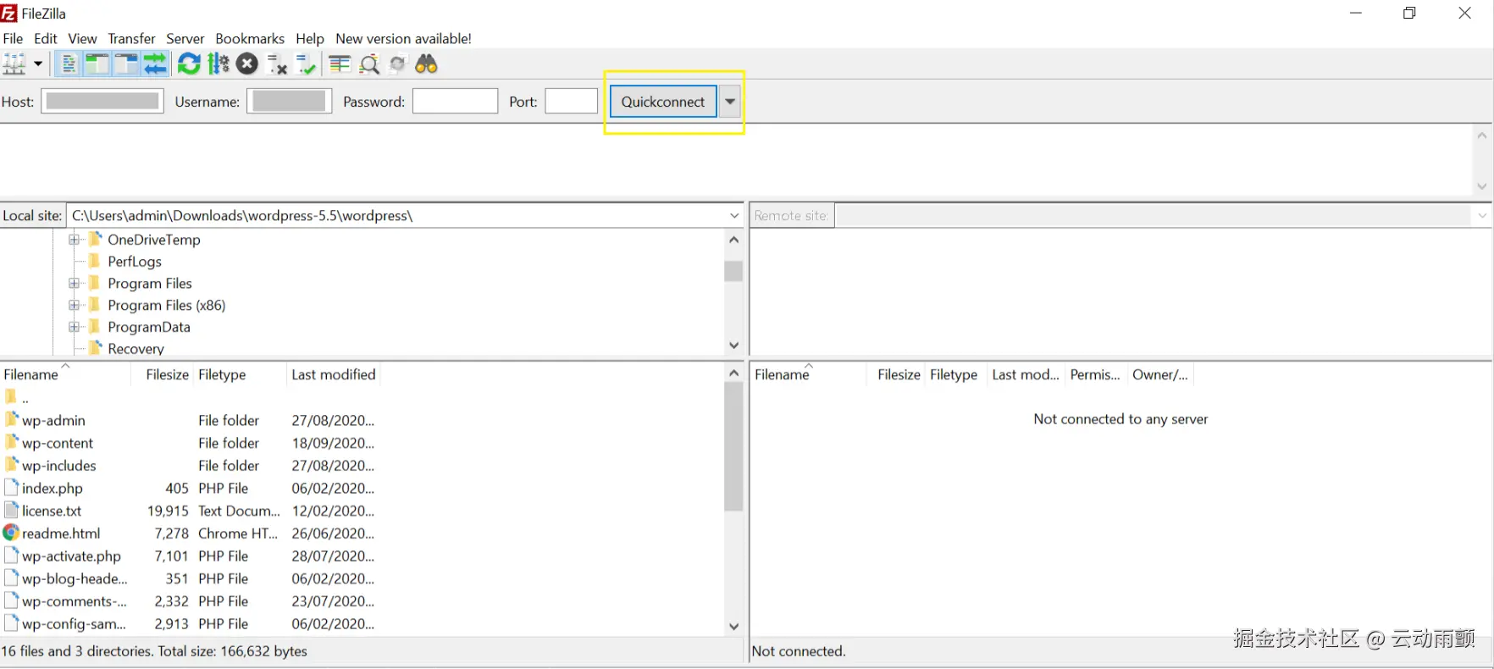Click the local file list scroll-down arrow
This screenshot has width=1494, height=669.
733,627
